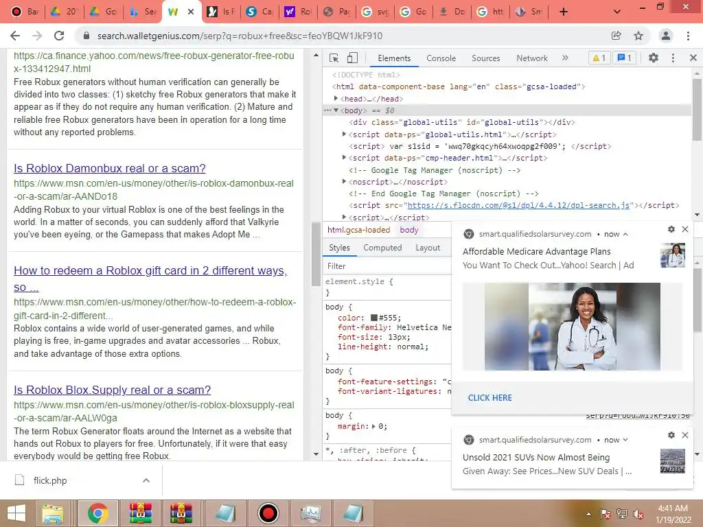This screenshot has height=527, width=703.
Task: Switch to the Network tab
Action: pyautogui.click(x=532, y=58)
